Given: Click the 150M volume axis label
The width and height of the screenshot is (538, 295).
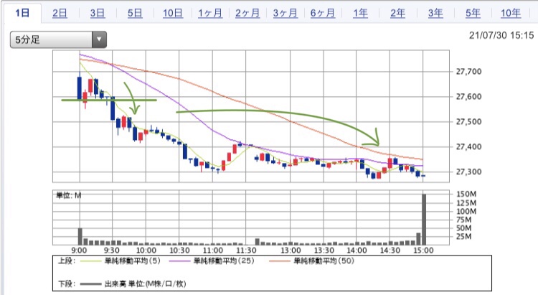Looking at the screenshot, I should tap(466, 194).
